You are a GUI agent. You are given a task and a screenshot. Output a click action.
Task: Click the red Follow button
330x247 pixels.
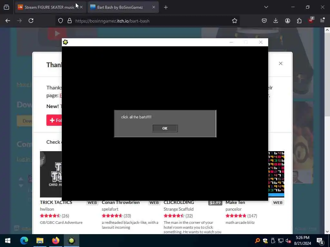click(54, 120)
